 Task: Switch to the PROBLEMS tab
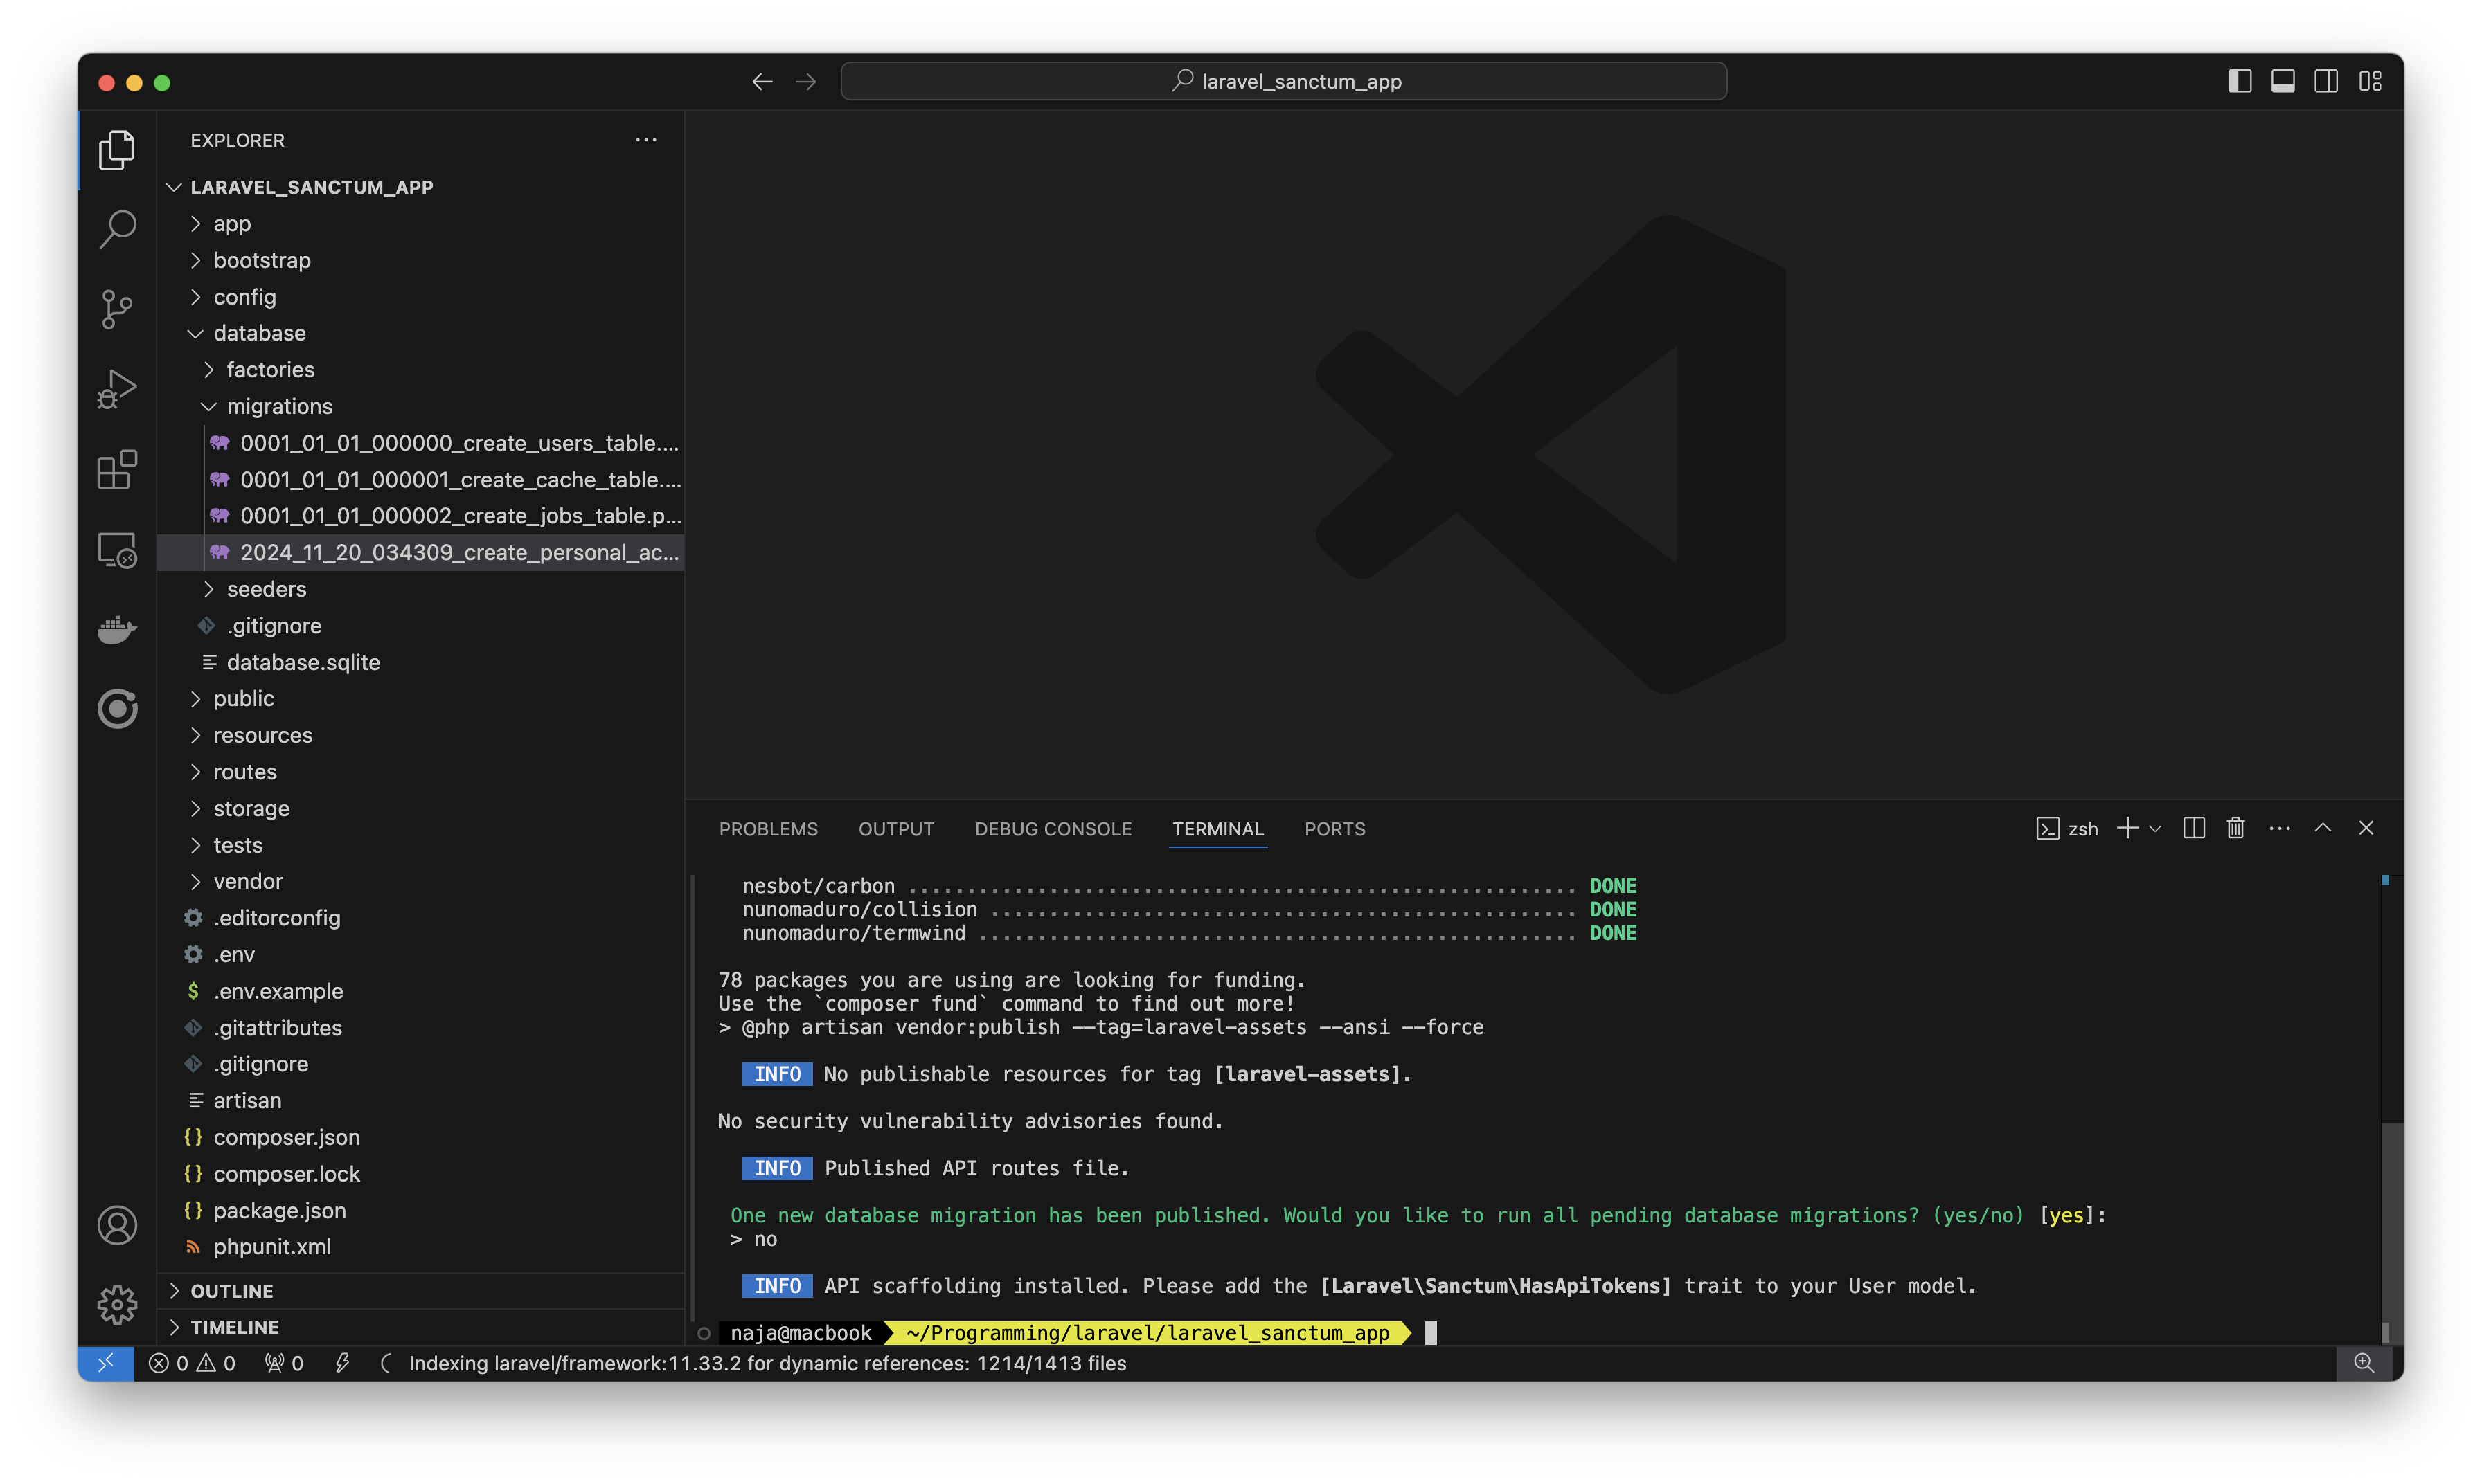(x=768, y=829)
